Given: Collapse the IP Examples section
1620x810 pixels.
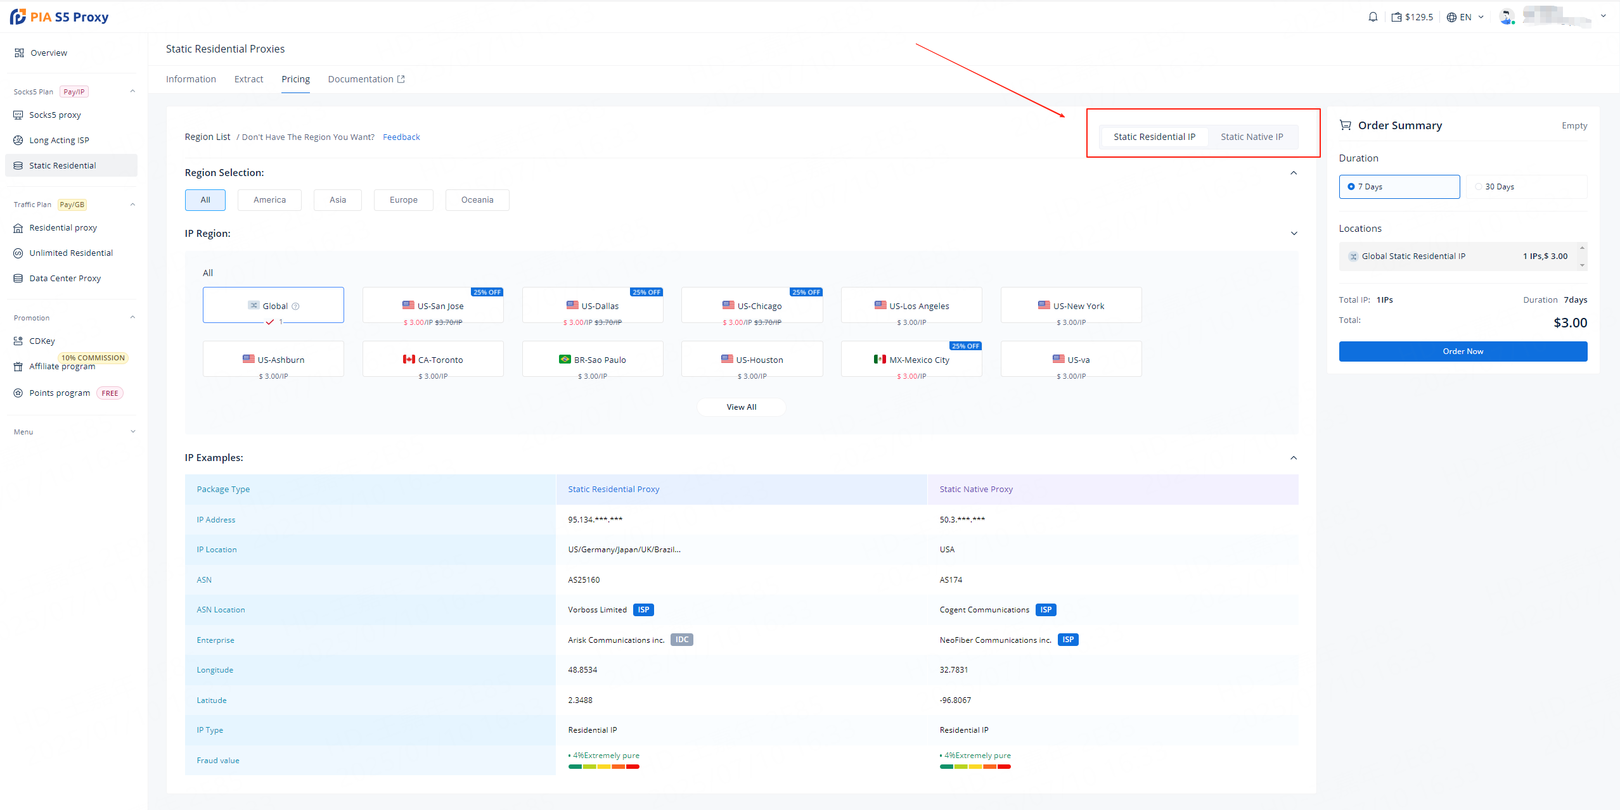Looking at the screenshot, I should pos(1294,458).
